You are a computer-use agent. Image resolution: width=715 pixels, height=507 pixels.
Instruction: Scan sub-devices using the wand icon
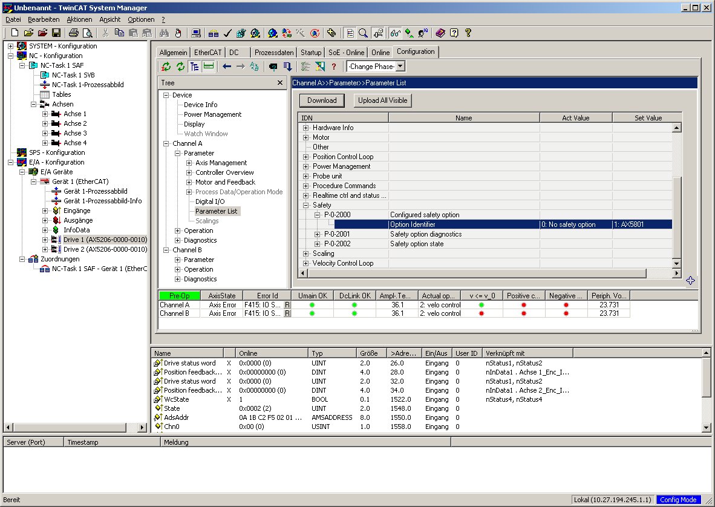pos(301,33)
